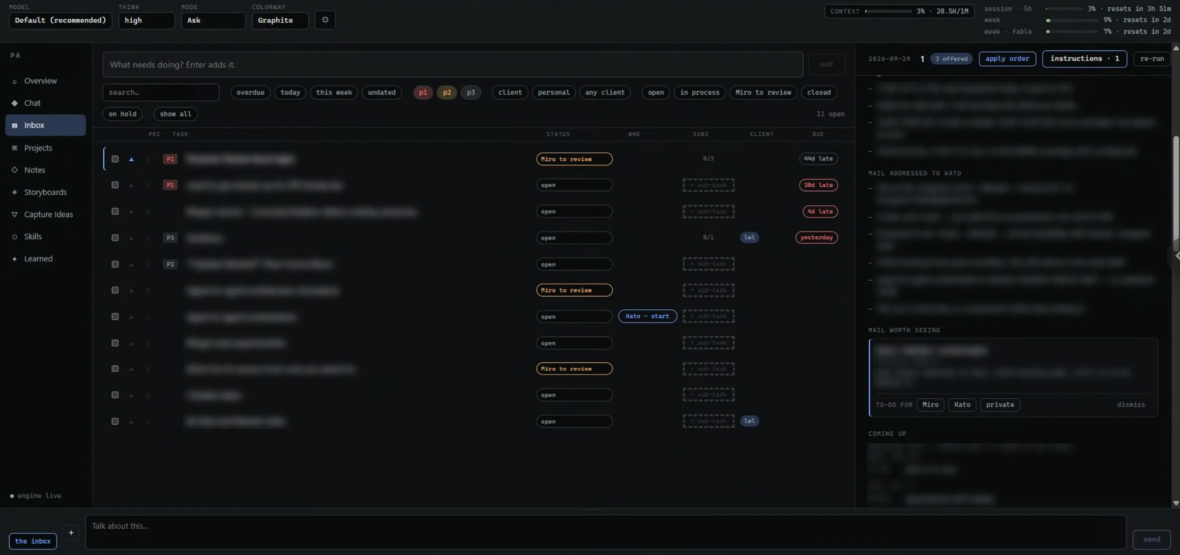Open Notes in the sidebar
1180x555 pixels.
[x=34, y=170]
